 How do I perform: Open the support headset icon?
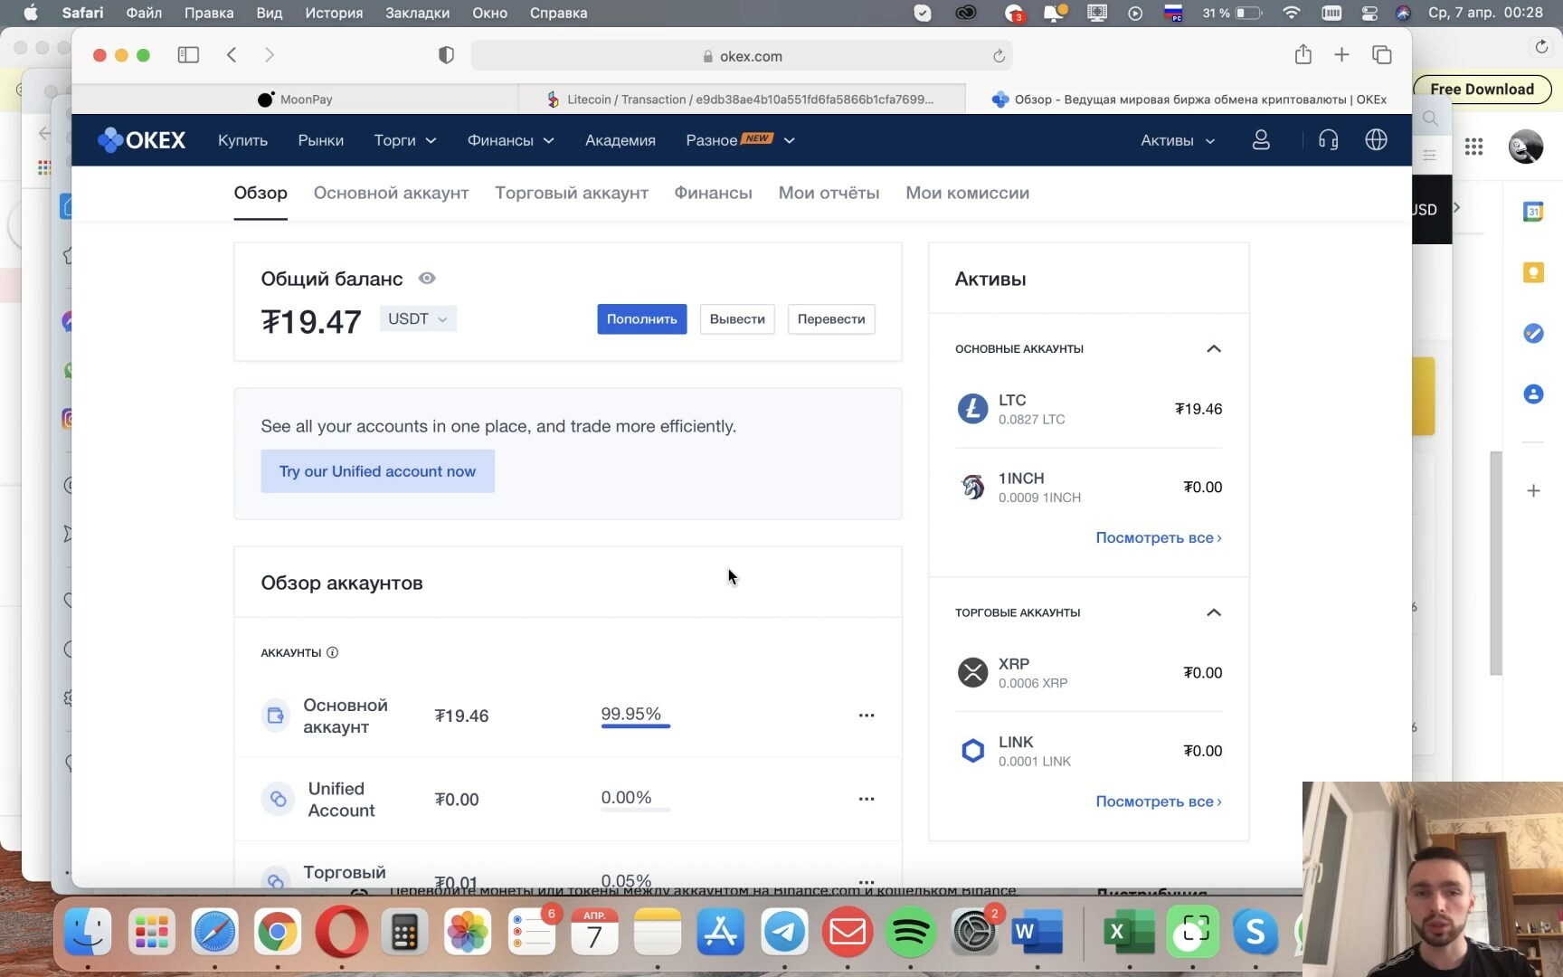tap(1328, 140)
